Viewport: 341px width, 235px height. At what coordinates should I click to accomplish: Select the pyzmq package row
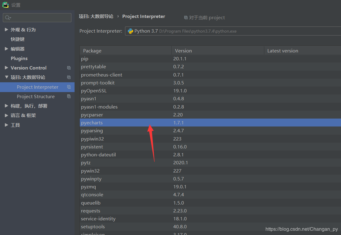pyautogui.click(x=210, y=187)
